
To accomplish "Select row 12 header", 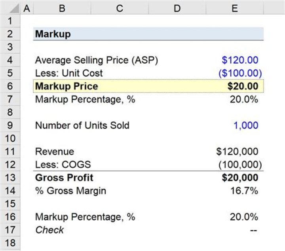I will [x=10, y=164].
